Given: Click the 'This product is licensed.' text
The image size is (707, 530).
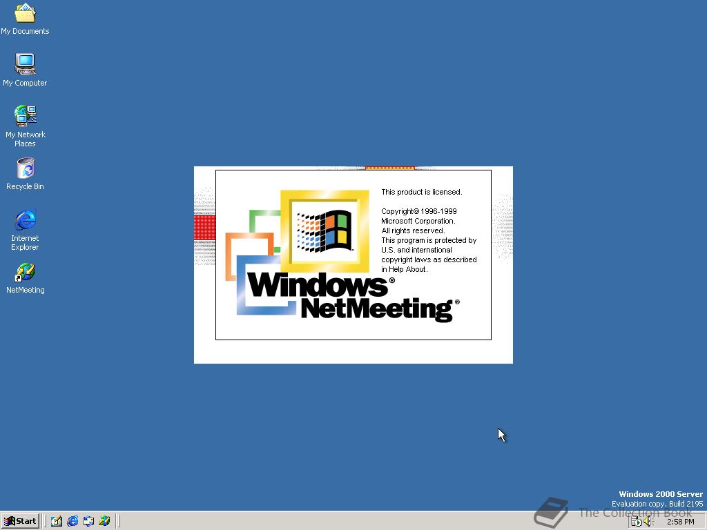Looking at the screenshot, I should [422, 192].
